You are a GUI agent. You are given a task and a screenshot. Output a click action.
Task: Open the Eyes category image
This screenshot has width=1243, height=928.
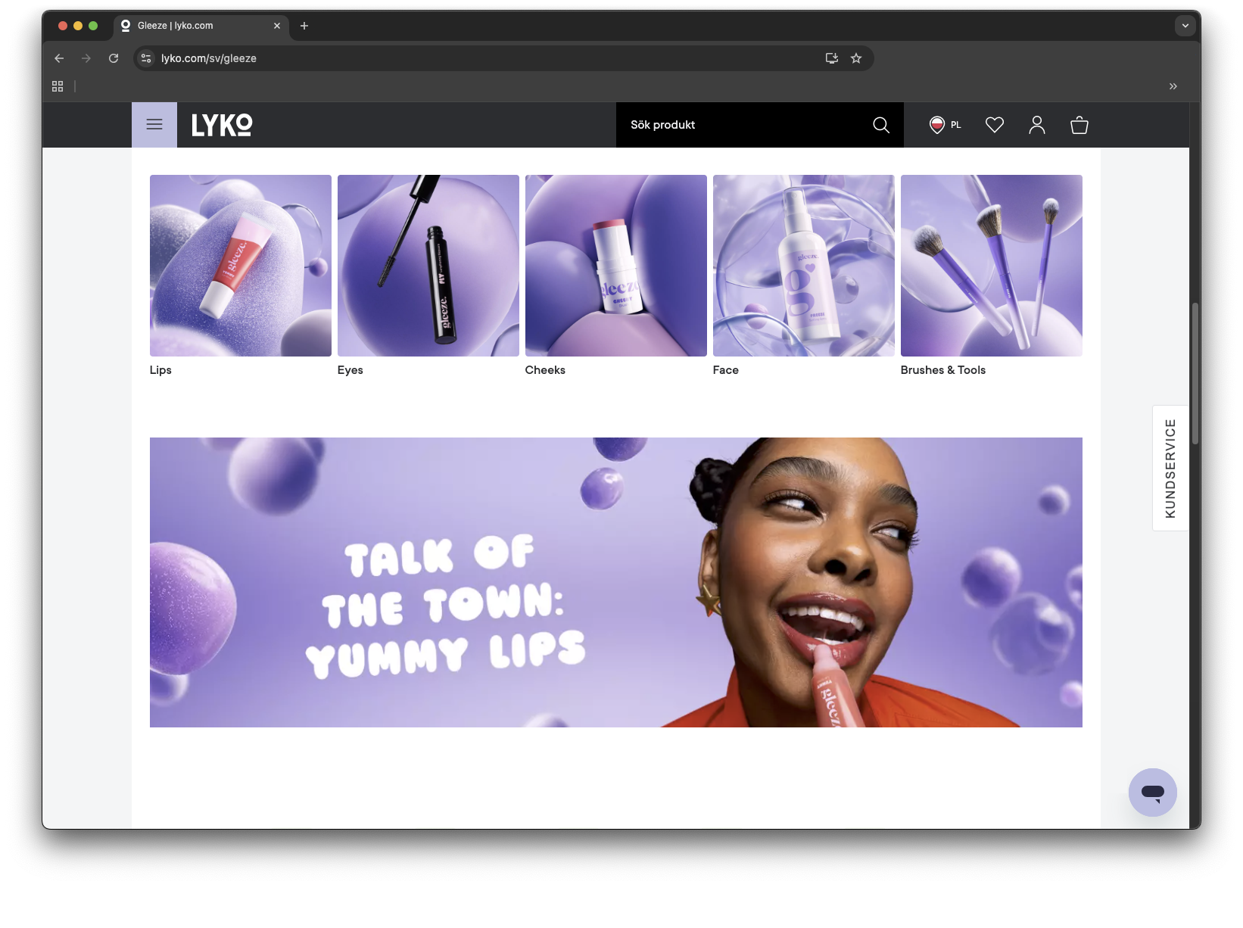click(428, 266)
